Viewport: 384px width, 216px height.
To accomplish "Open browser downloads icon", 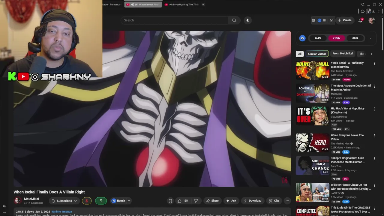I will 373,11.
